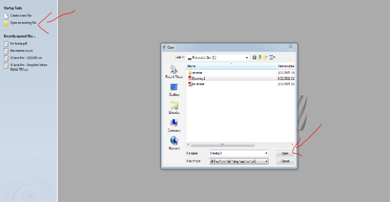The image size is (390, 202).
Task: Open recent file for home.pdf
Action: click(16, 44)
